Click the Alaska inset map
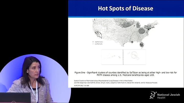The image size is (184, 103). pyautogui.click(x=112, y=57)
